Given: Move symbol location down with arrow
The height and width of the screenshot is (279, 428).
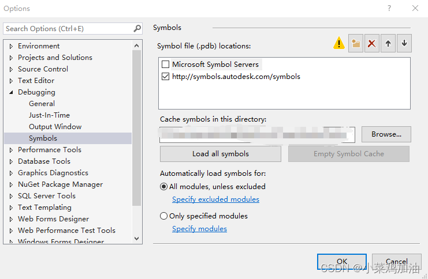Looking at the screenshot, I should point(404,43).
